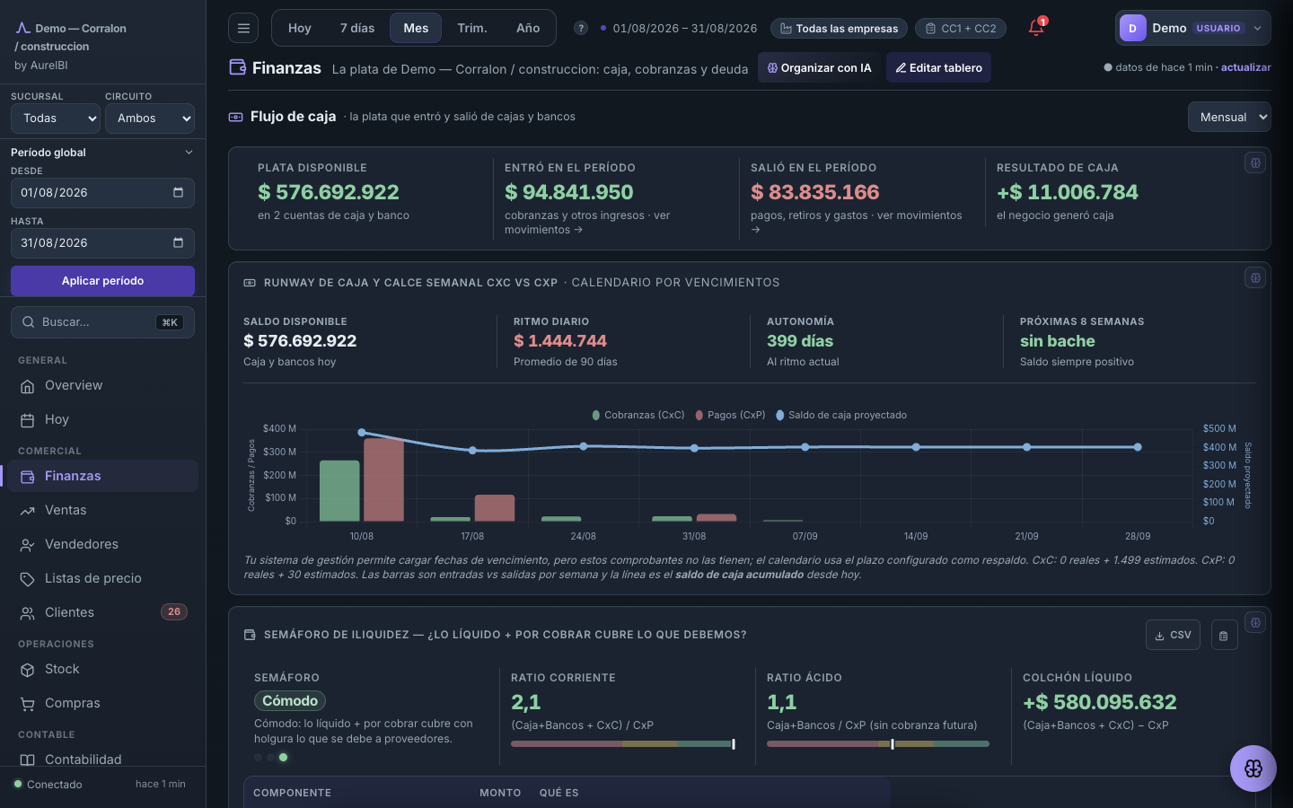
Task: Open the Circuito dropdown showing Ambos
Action: [150, 119]
